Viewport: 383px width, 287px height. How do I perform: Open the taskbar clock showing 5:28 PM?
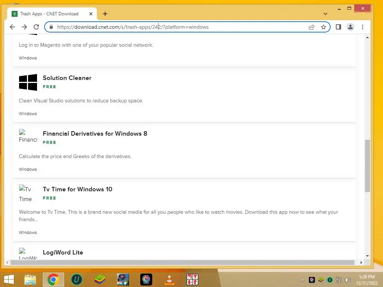tap(367, 280)
